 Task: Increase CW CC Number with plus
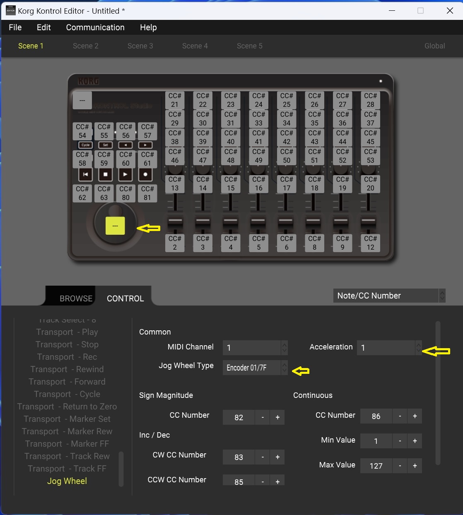[x=277, y=457]
